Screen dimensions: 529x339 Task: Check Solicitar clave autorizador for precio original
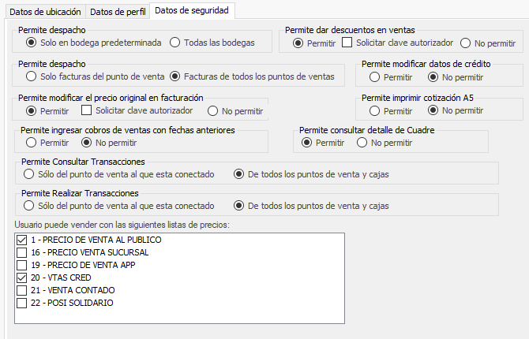click(x=88, y=110)
